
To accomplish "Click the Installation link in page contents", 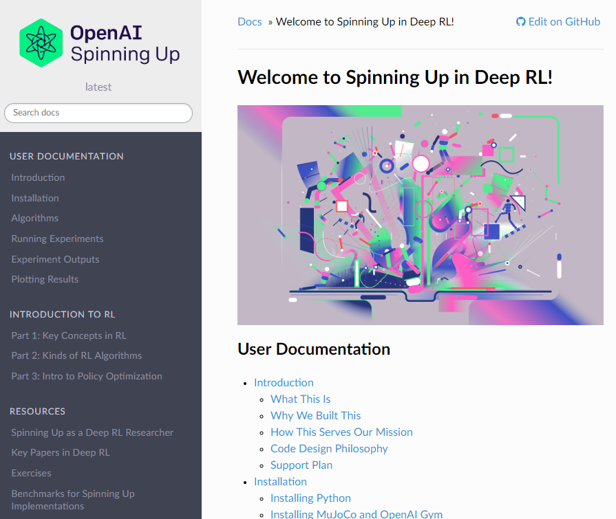I will coord(280,482).
